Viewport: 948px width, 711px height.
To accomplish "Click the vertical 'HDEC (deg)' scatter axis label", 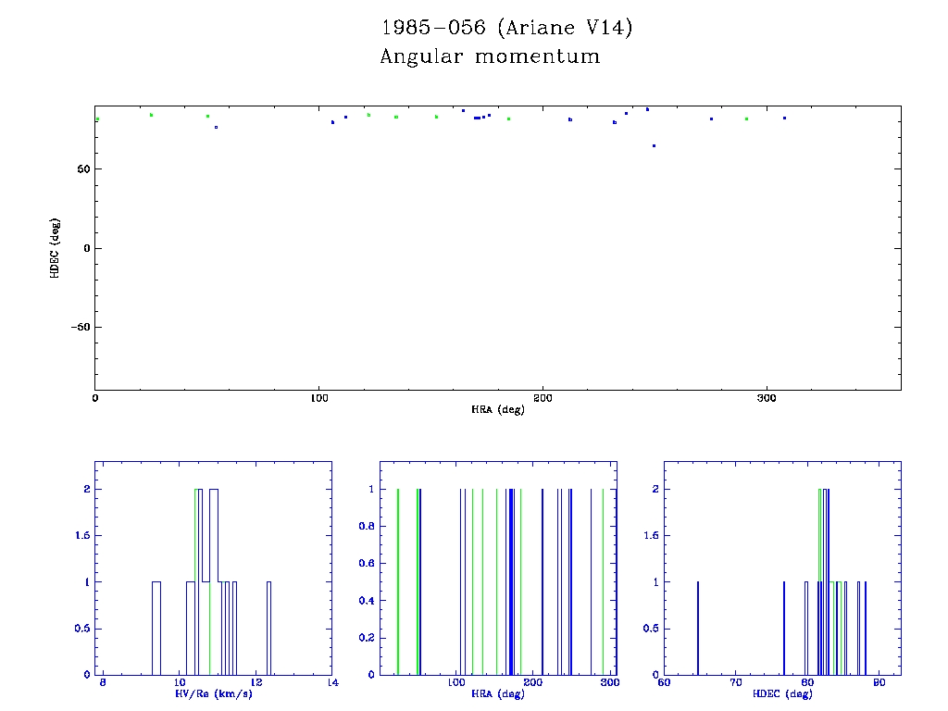I will tap(56, 248).
